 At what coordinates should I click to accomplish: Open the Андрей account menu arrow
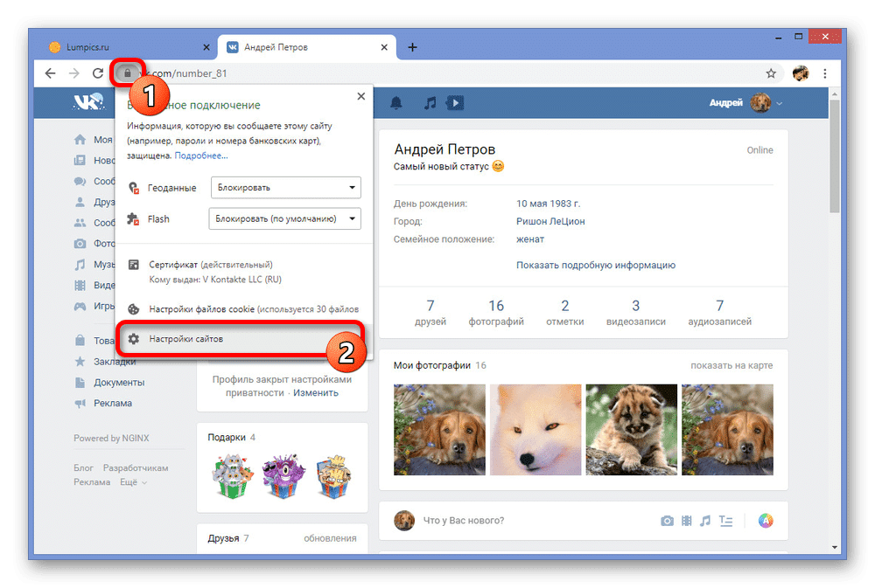point(780,104)
